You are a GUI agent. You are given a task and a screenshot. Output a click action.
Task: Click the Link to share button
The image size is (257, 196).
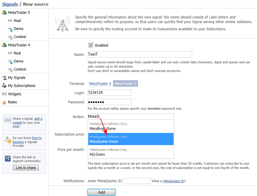[26, 168]
